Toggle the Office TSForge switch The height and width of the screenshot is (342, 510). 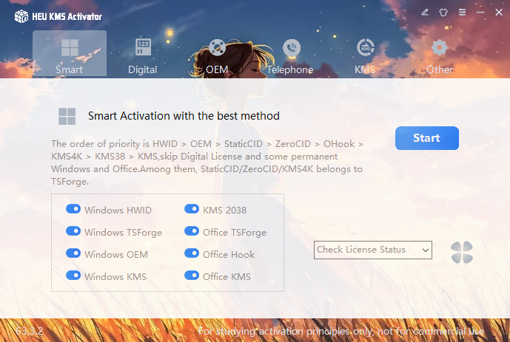coord(192,231)
